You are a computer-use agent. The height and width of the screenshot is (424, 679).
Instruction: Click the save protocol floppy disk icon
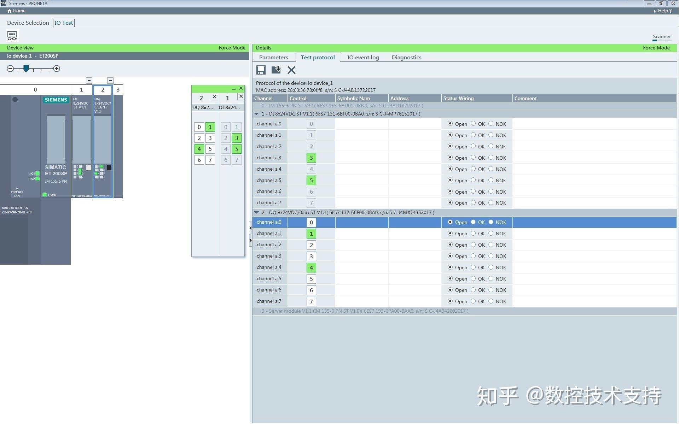(261, 70)
